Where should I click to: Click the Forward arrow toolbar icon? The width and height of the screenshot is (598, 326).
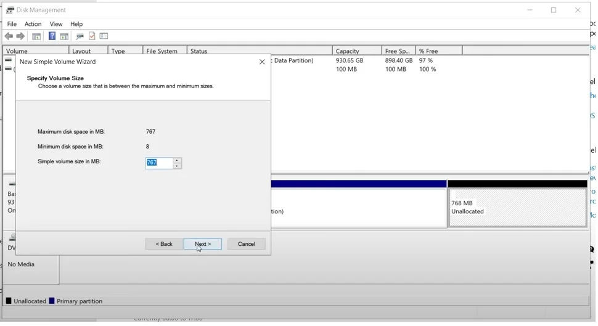point(20,36)
